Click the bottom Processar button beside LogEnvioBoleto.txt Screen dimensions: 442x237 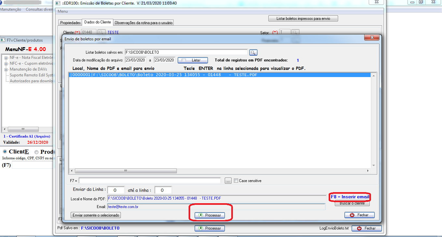tap(210, 228)
